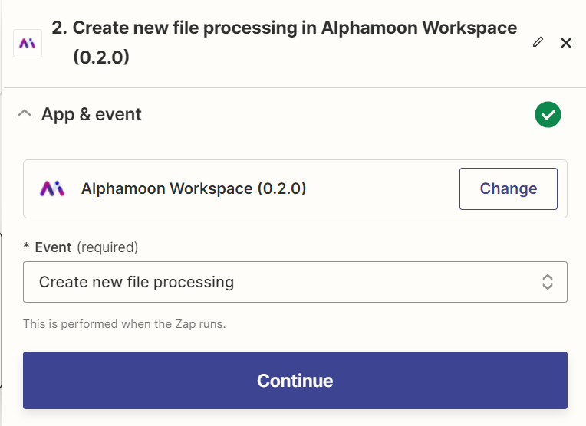Click helper text "This is performed when the Zap runs"
This screenshot has height=426, width=586.
(x=124, y=324)
